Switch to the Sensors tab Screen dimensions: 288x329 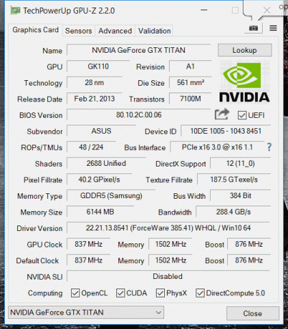79,31
